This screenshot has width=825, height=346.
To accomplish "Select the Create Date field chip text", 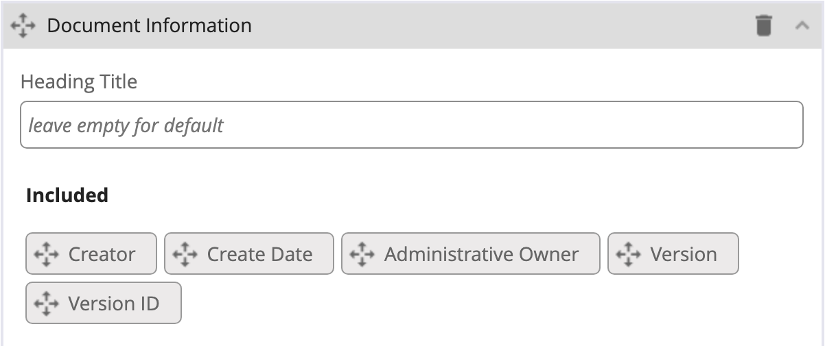I will (259, 254).
